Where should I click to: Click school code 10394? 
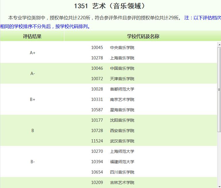click(97, 162)
